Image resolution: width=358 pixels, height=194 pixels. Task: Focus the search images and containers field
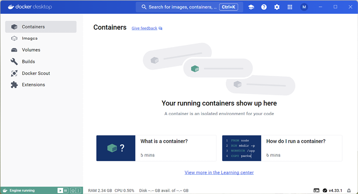[189, 7]
